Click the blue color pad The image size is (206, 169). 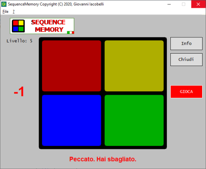click(x=72, y=121)
